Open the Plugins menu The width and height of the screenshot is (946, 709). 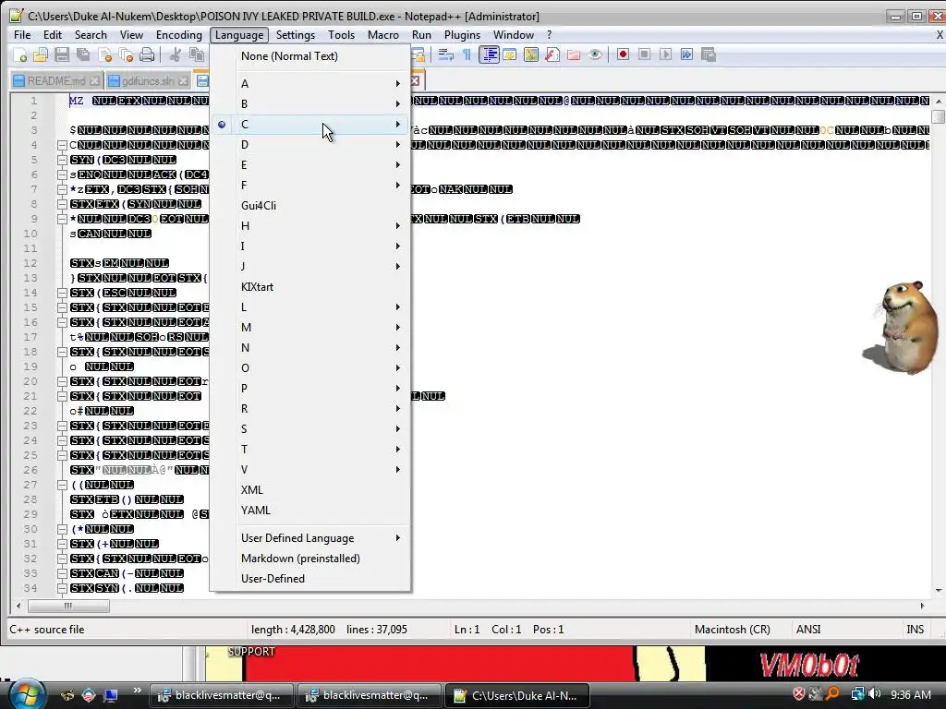462,35
